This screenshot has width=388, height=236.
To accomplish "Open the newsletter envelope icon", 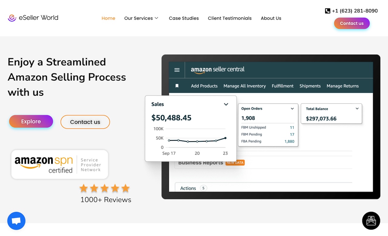I will tap(371, 221).
